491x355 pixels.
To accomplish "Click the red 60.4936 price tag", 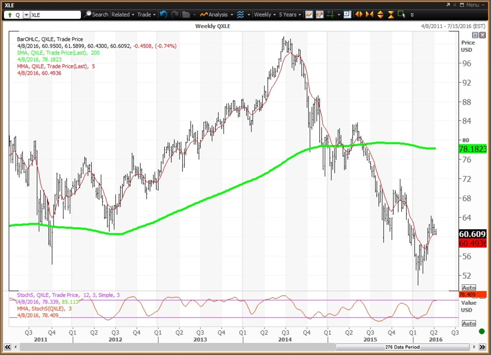I will click(x=473, y=243).
